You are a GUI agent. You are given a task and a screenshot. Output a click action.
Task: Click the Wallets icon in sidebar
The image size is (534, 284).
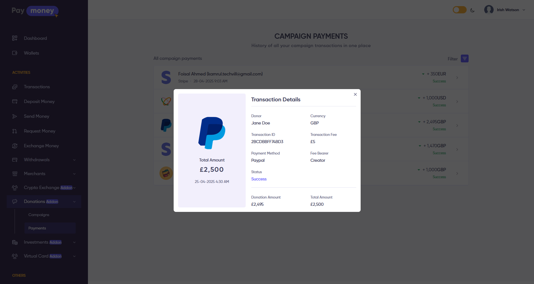(x=15, y=53)
